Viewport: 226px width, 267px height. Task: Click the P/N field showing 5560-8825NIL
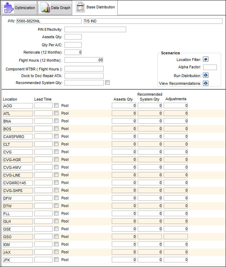(x=49, y=21)
